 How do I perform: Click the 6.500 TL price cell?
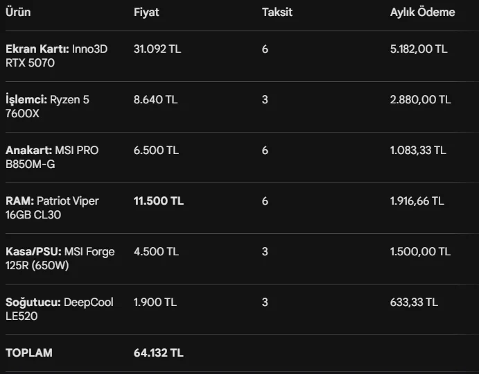click(x=155, y=151)
